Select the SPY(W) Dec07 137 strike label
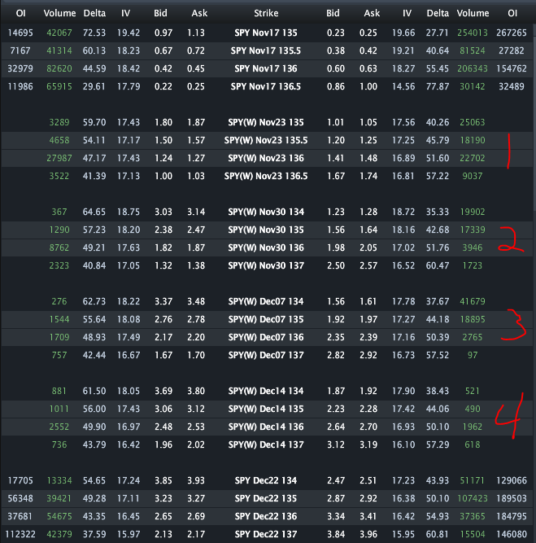Screen dimensions: 536x543 pyautogui.click(x=266, y=355)
